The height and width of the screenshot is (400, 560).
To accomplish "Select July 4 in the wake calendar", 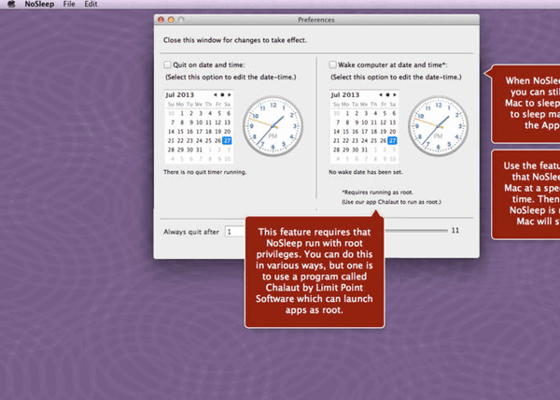I will tap(375, 113).
